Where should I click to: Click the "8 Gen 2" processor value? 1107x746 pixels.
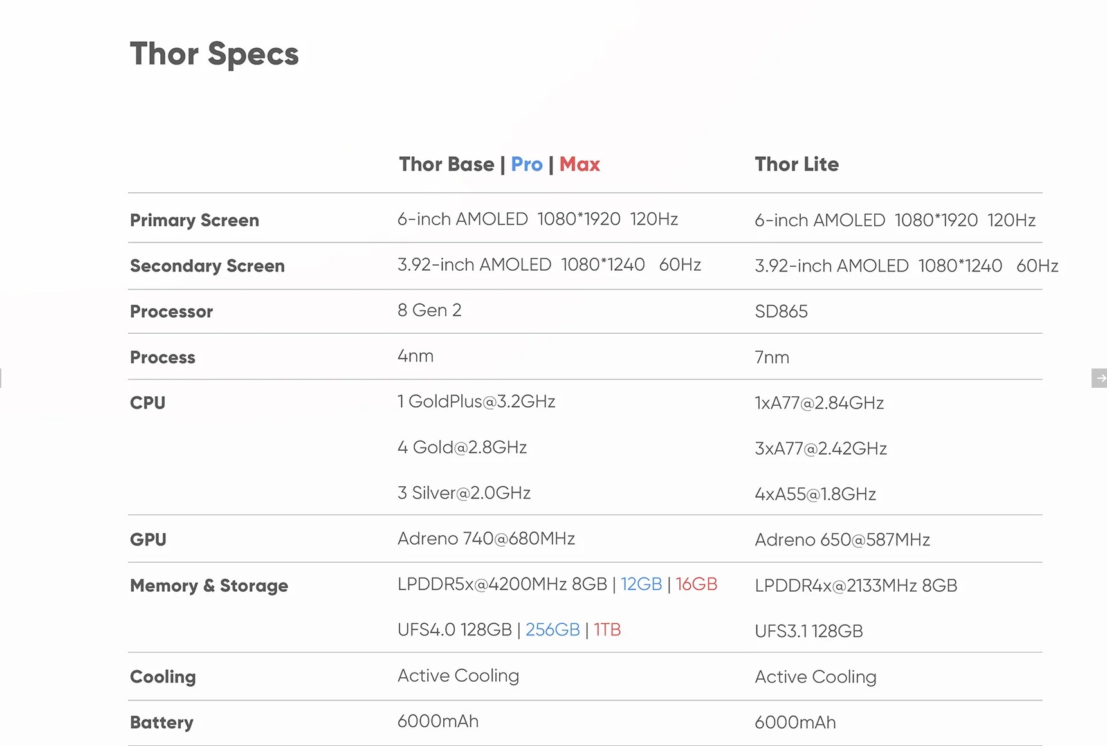[x=429, y=311]
